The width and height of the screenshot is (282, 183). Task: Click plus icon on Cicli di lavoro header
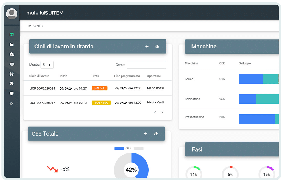[x=147, y=47]
